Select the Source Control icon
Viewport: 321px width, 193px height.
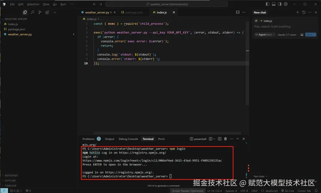(40, 12)
